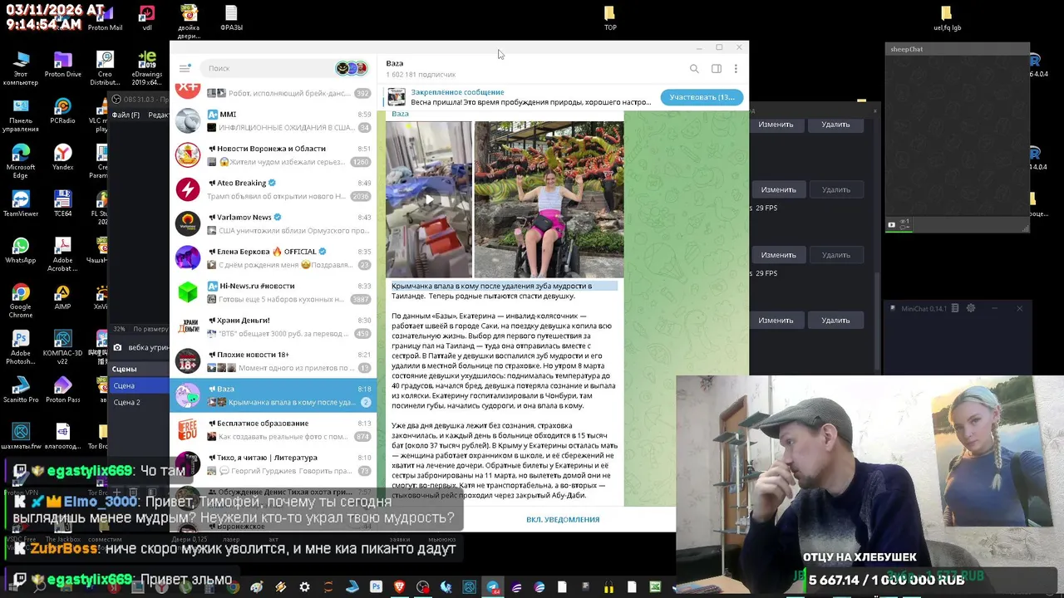Viewport: 1064px width, 598px height.
Task: Open Плохие новости 18+ channel
Action: point(273,360)
